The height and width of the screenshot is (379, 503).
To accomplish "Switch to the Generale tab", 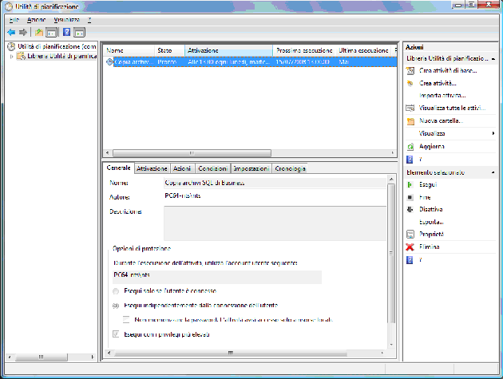I will tap(119, 168).
